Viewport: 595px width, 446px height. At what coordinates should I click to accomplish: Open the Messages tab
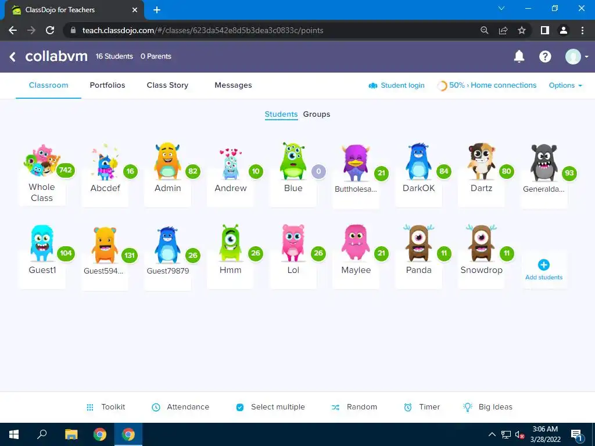(233, 85)
